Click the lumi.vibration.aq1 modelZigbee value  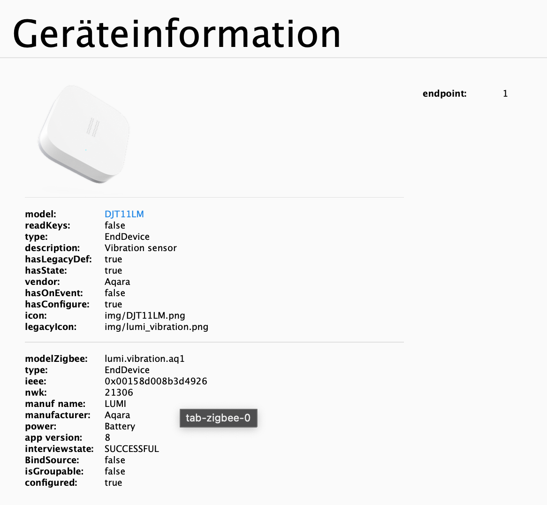tap(144, 359)
